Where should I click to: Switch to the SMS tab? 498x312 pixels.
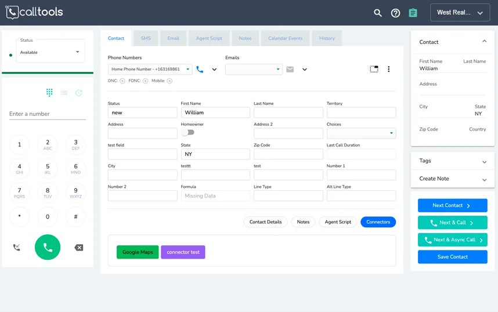146,38
